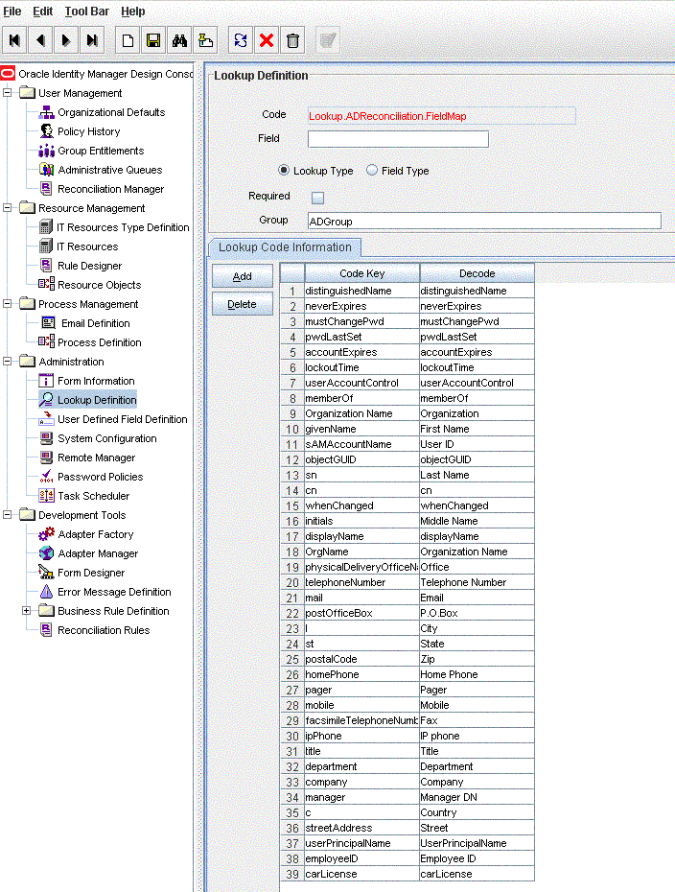Click the red X close-form icon
The height and width of the screenshot is (892, 675).
tap(267, 40)
